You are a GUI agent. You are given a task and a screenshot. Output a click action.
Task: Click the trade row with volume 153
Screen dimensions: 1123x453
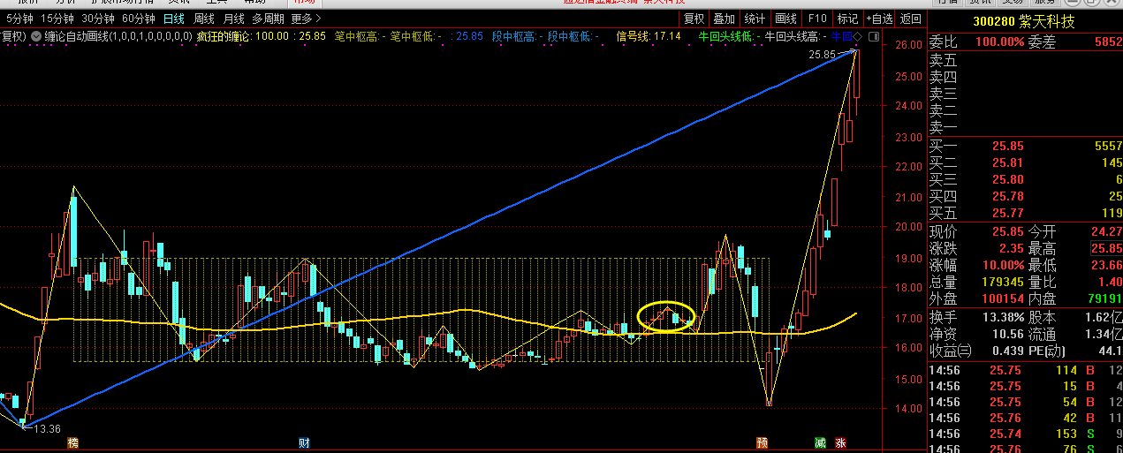1025,434
